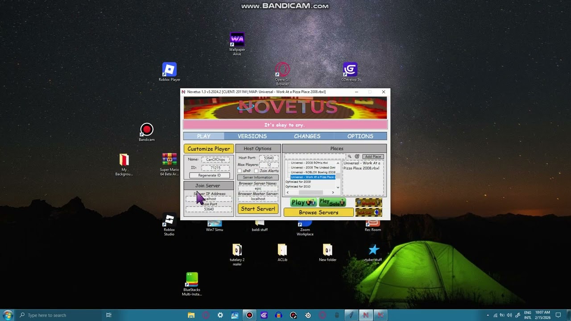Toggle the Join Alerts checkbox
571x321 pixels.
(x=256, y=171)
